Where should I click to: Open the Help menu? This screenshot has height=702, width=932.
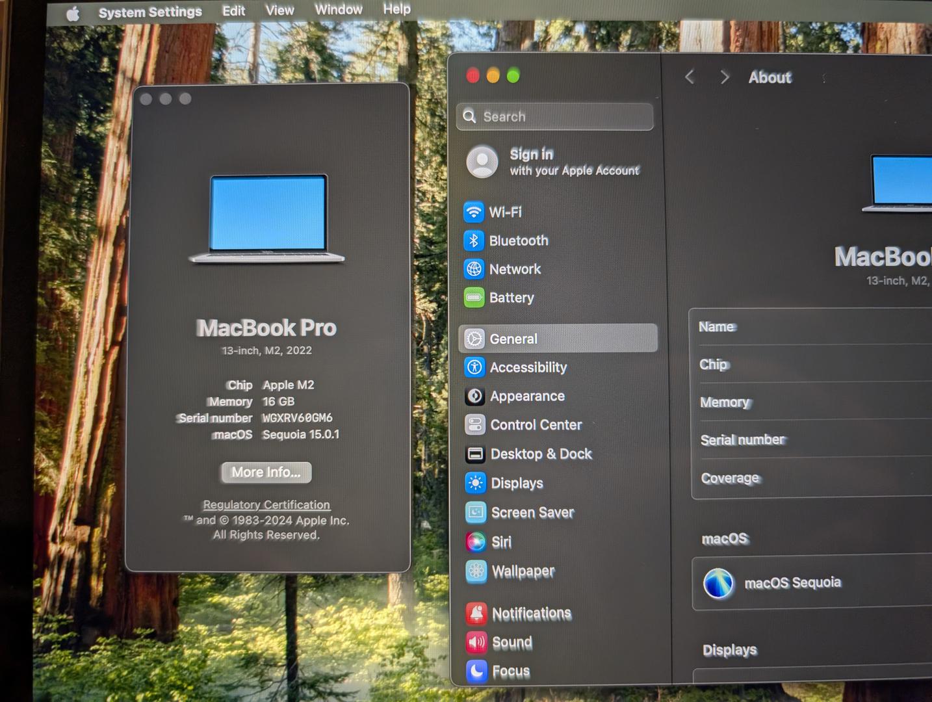tap(396, 8)
